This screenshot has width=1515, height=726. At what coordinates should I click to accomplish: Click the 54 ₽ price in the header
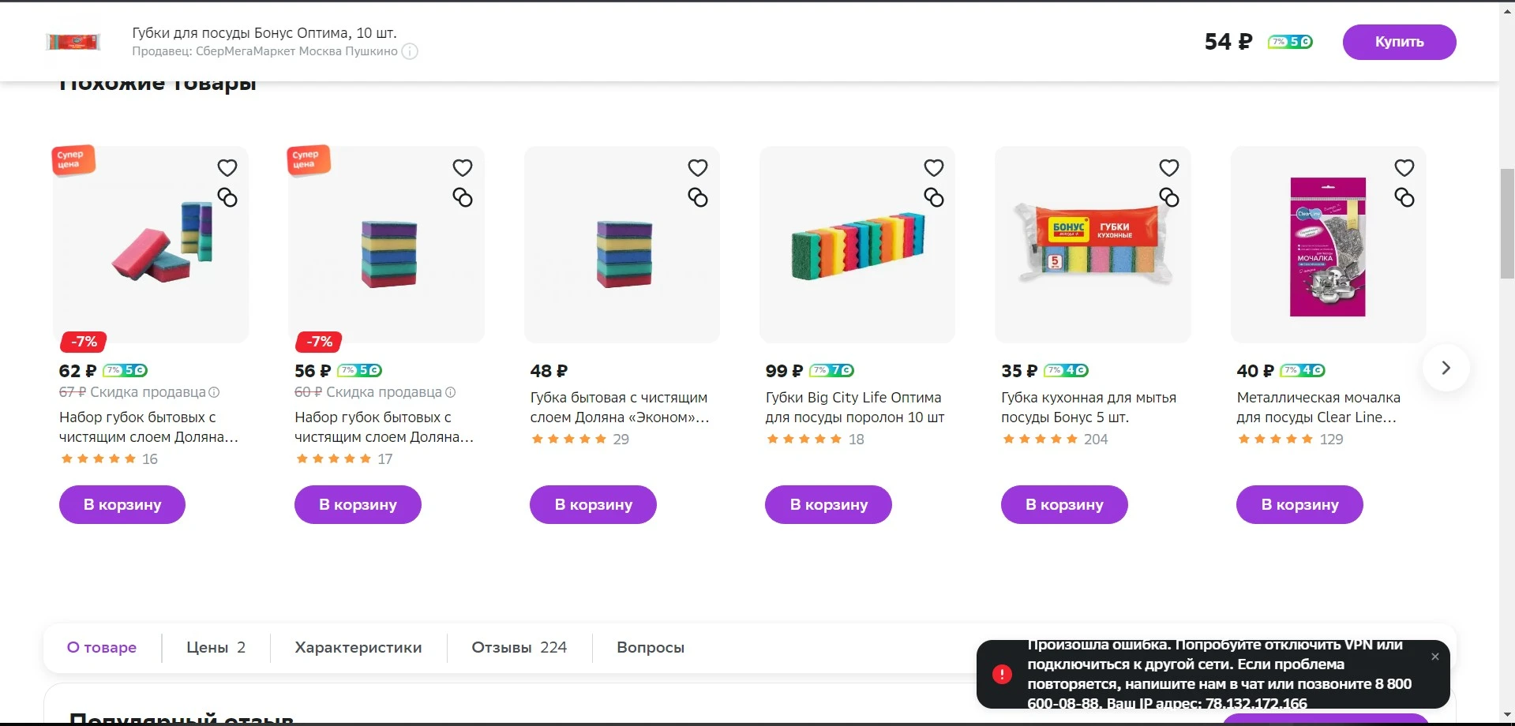1228,42
